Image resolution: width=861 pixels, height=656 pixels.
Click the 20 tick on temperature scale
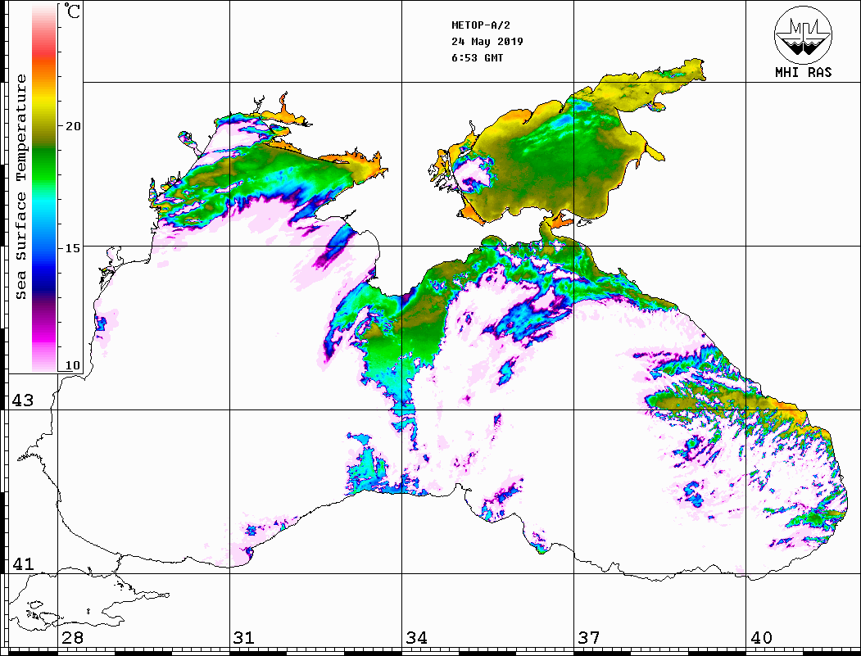tap(73, 125)
